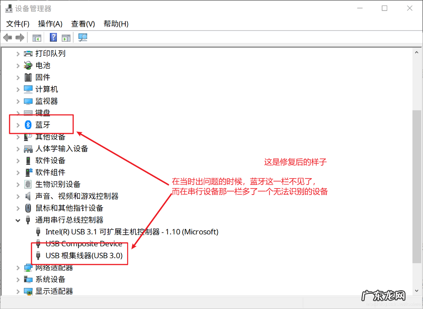This screenshot has width=423, height=309.
Task: Click the back navigation arrow
Action: [x=7, y=38]
